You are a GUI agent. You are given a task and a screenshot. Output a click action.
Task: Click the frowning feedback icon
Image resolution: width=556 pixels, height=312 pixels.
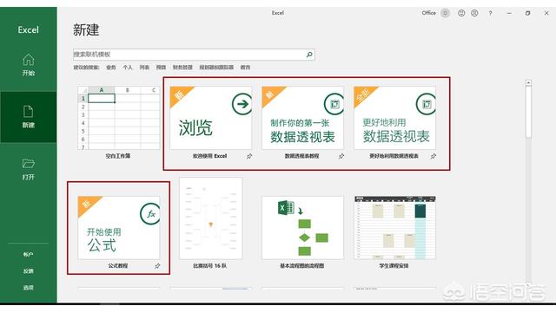474,13
